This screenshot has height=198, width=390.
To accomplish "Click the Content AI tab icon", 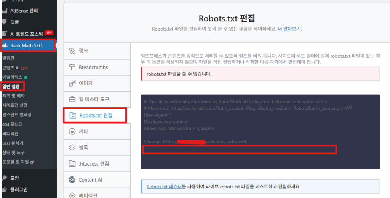I will [x=72, y=180].
